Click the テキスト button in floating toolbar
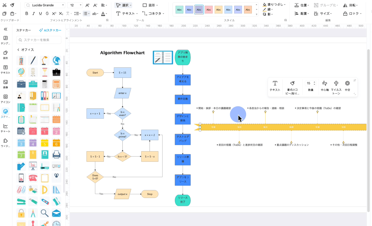The width and height of the screenshot is (372, 226). tap(275, 86)
